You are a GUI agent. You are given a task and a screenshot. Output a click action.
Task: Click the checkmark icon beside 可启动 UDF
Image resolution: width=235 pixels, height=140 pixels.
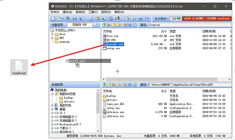click(x=96, y=25)
